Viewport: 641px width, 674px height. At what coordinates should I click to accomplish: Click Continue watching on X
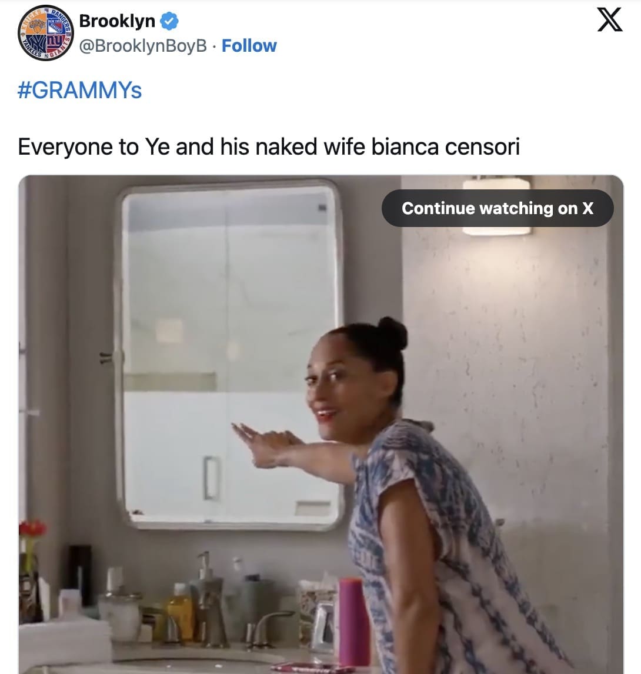[x=498, y=208]
